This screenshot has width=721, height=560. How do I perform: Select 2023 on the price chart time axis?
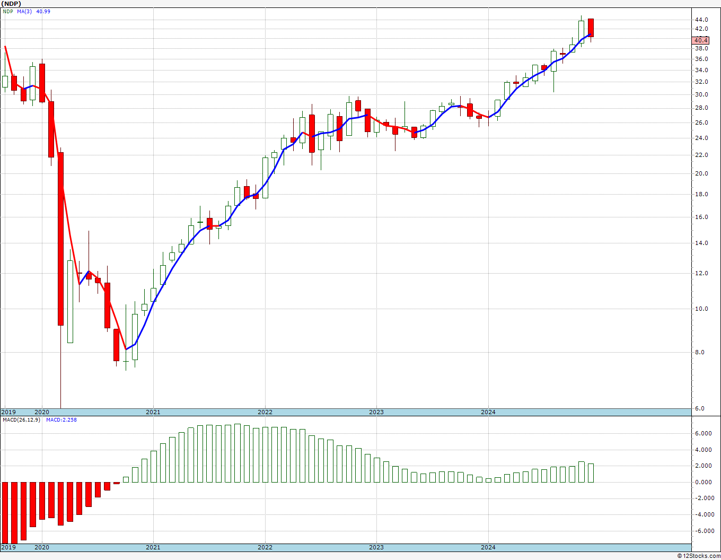[376, 412]
